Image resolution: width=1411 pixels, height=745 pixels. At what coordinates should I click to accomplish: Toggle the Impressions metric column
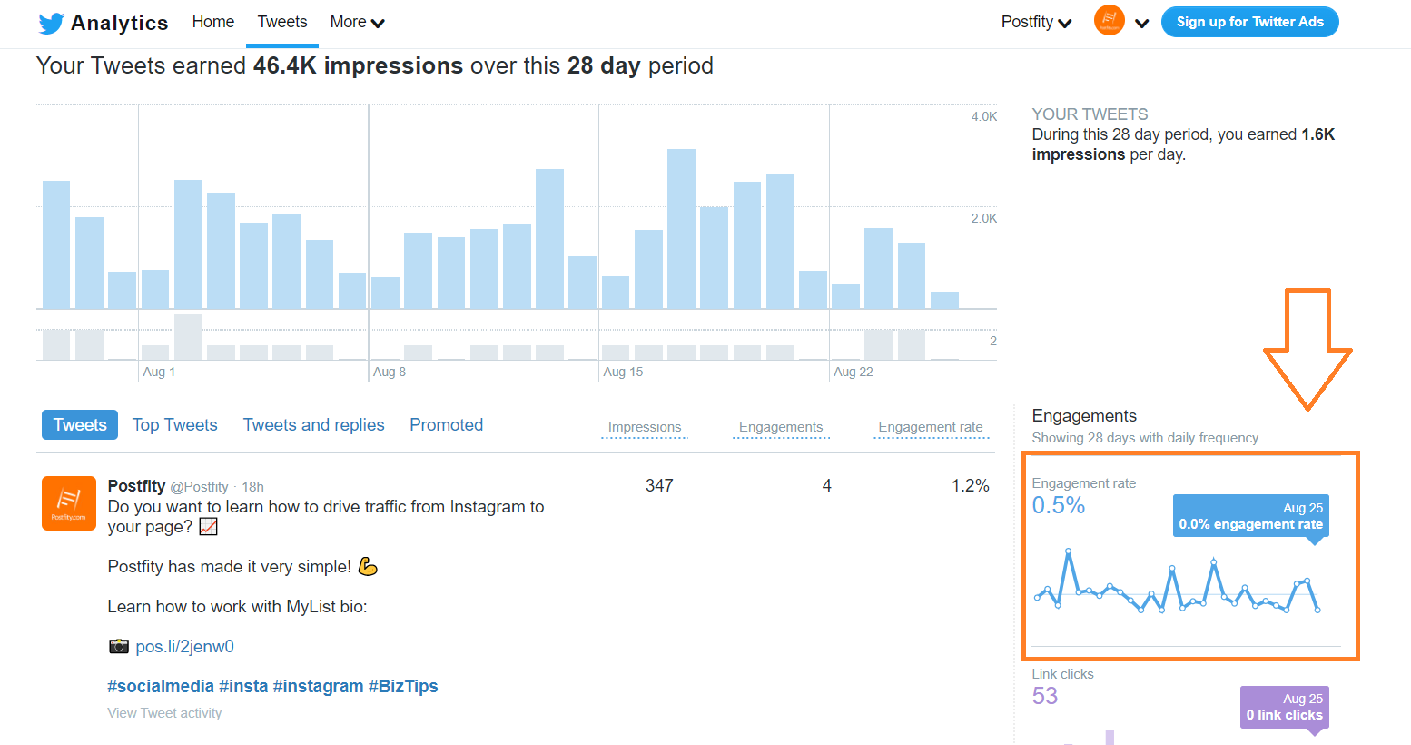click(x=644, y=427)
